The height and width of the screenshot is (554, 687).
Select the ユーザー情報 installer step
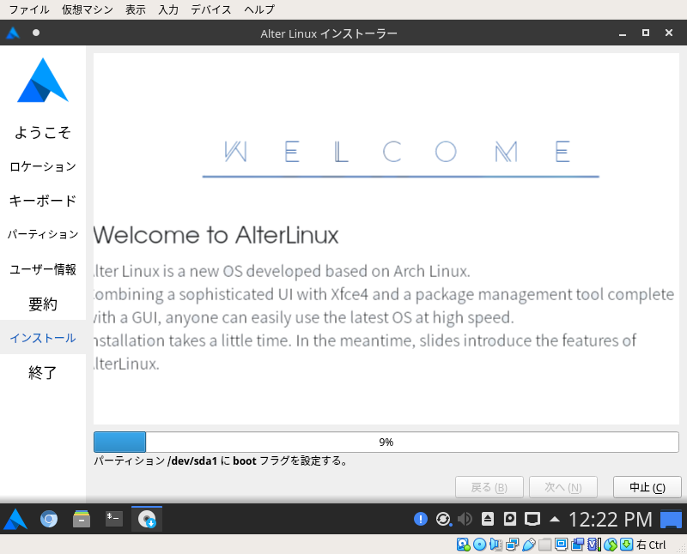(42, 268)
